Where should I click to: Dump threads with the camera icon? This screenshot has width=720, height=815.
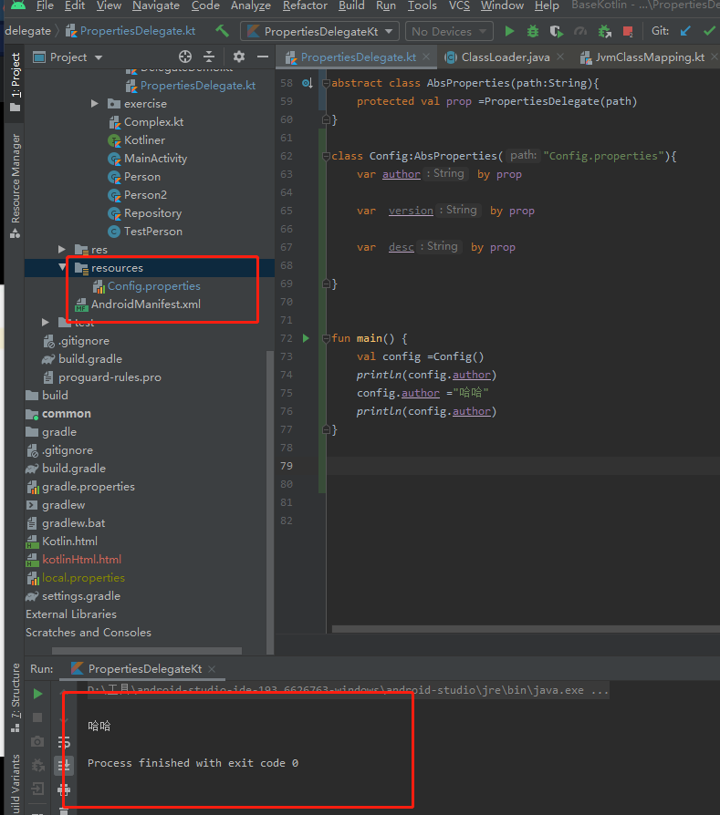point(37,741)
